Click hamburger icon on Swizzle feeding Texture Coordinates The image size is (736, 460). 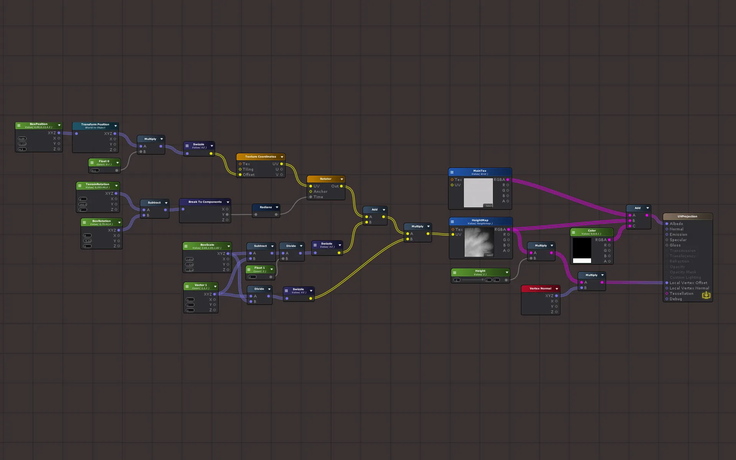(187, 146)
